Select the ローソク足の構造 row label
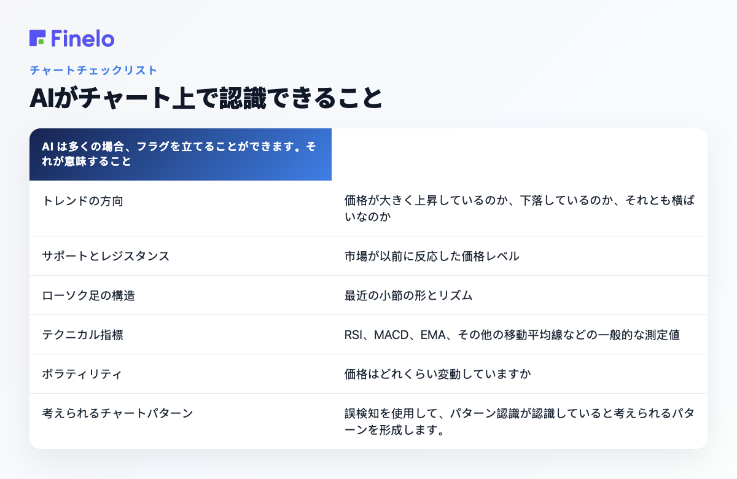 88,295
